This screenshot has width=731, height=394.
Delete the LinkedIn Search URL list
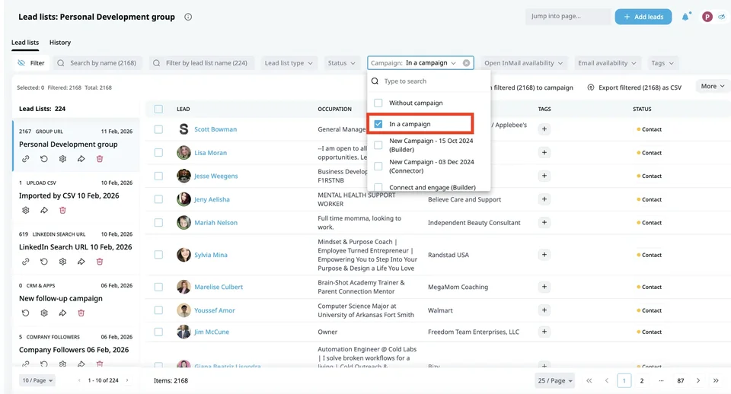pos(99,261)
